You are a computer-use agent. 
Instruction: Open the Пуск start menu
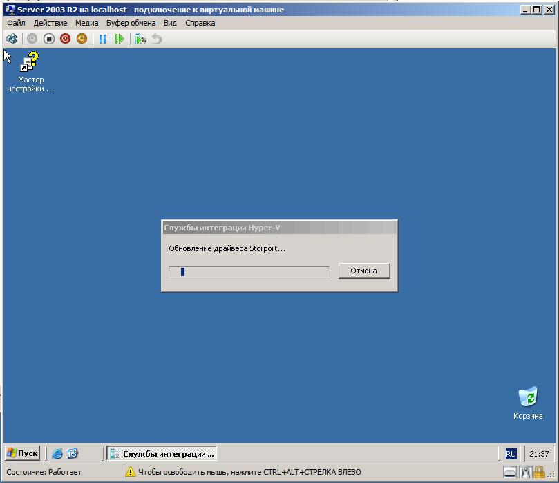coord(23,453)
